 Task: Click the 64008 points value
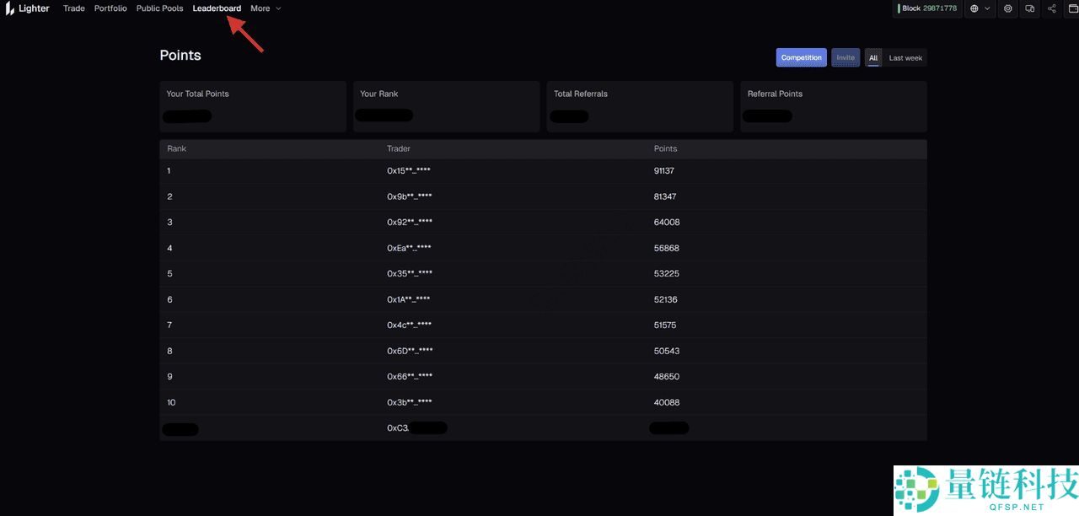point(667,222)
